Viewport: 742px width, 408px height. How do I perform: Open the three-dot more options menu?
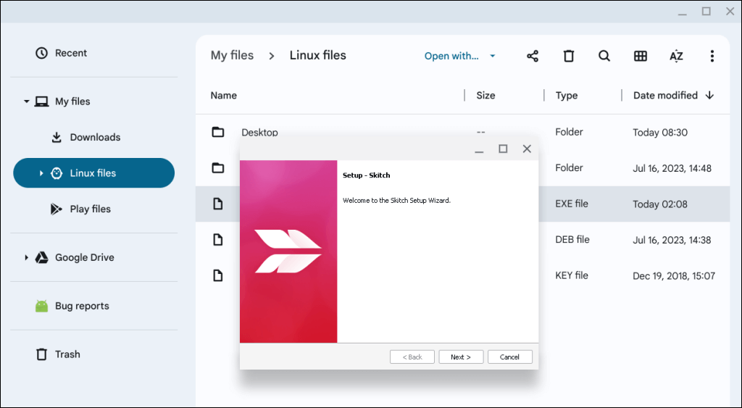tap(712, 56)
